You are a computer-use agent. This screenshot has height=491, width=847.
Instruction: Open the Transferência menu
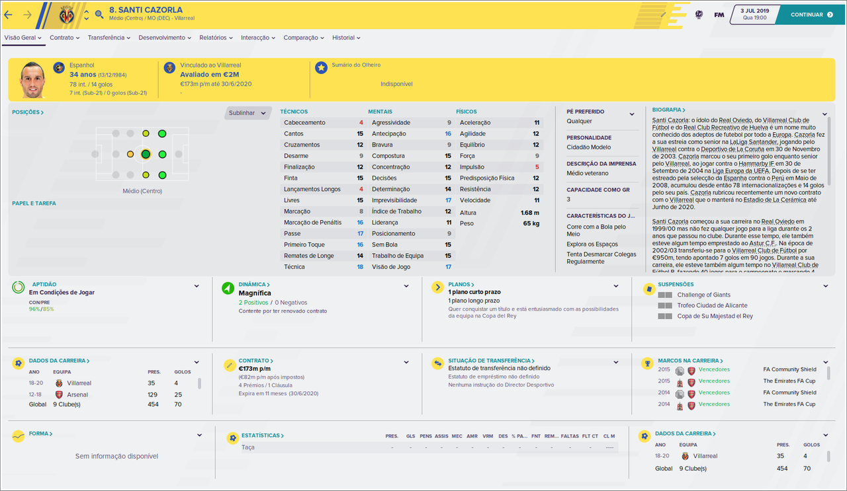109,38
